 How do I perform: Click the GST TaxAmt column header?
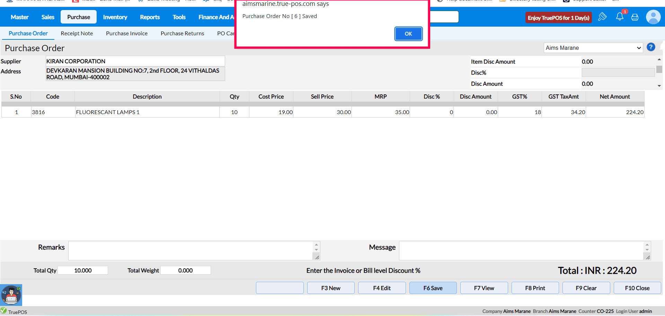click(x=564, y=96)
